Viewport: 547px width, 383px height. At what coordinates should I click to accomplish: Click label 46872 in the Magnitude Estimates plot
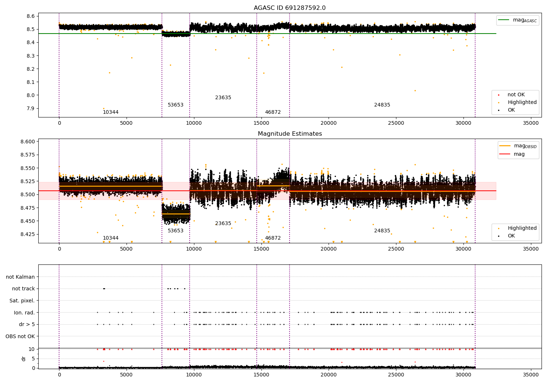tap(273, 238)
